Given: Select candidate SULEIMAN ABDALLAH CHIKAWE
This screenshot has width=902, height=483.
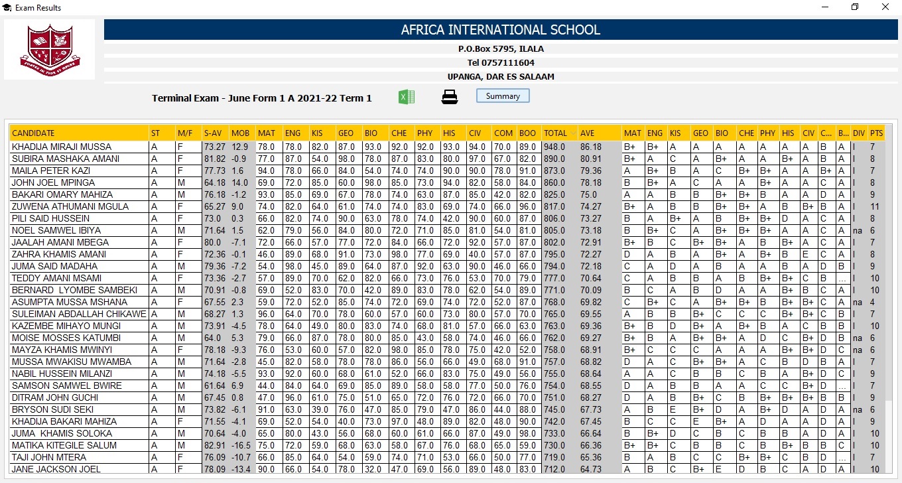Looking at the screenshot, I should tap(79, 314).
